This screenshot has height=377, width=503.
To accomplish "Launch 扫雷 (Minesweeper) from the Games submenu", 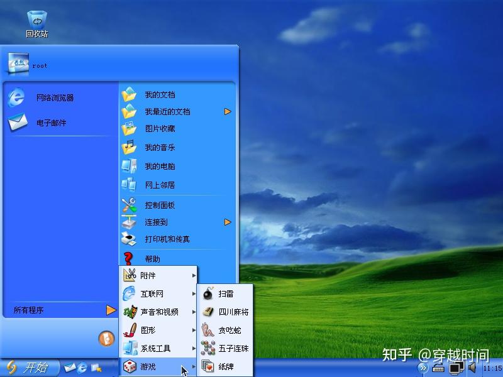I will 225,293.
